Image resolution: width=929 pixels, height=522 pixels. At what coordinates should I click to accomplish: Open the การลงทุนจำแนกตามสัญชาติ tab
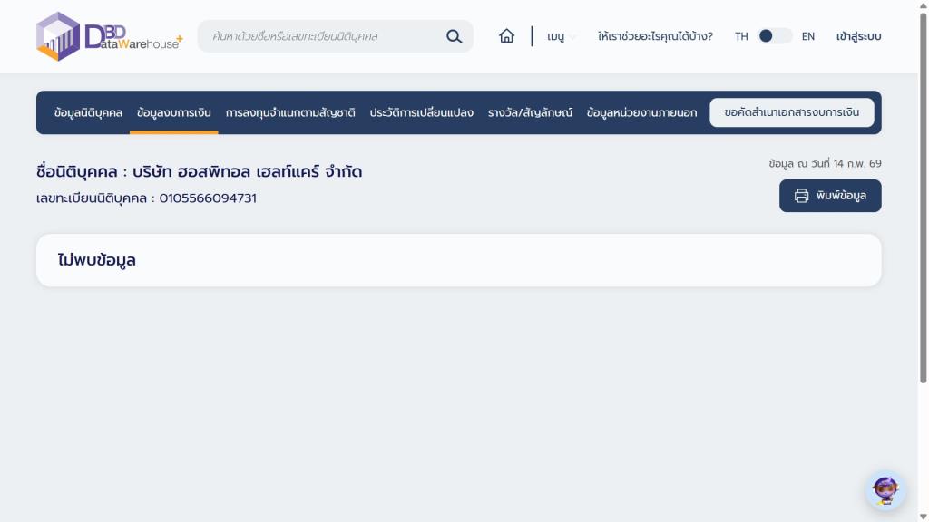coord(290,112)
